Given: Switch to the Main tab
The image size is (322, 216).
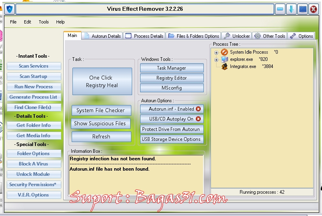Looking at the screenshot, I should coord(72,35).
